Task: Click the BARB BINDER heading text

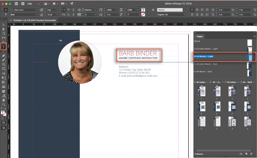Action: click(x=138, y=53)
